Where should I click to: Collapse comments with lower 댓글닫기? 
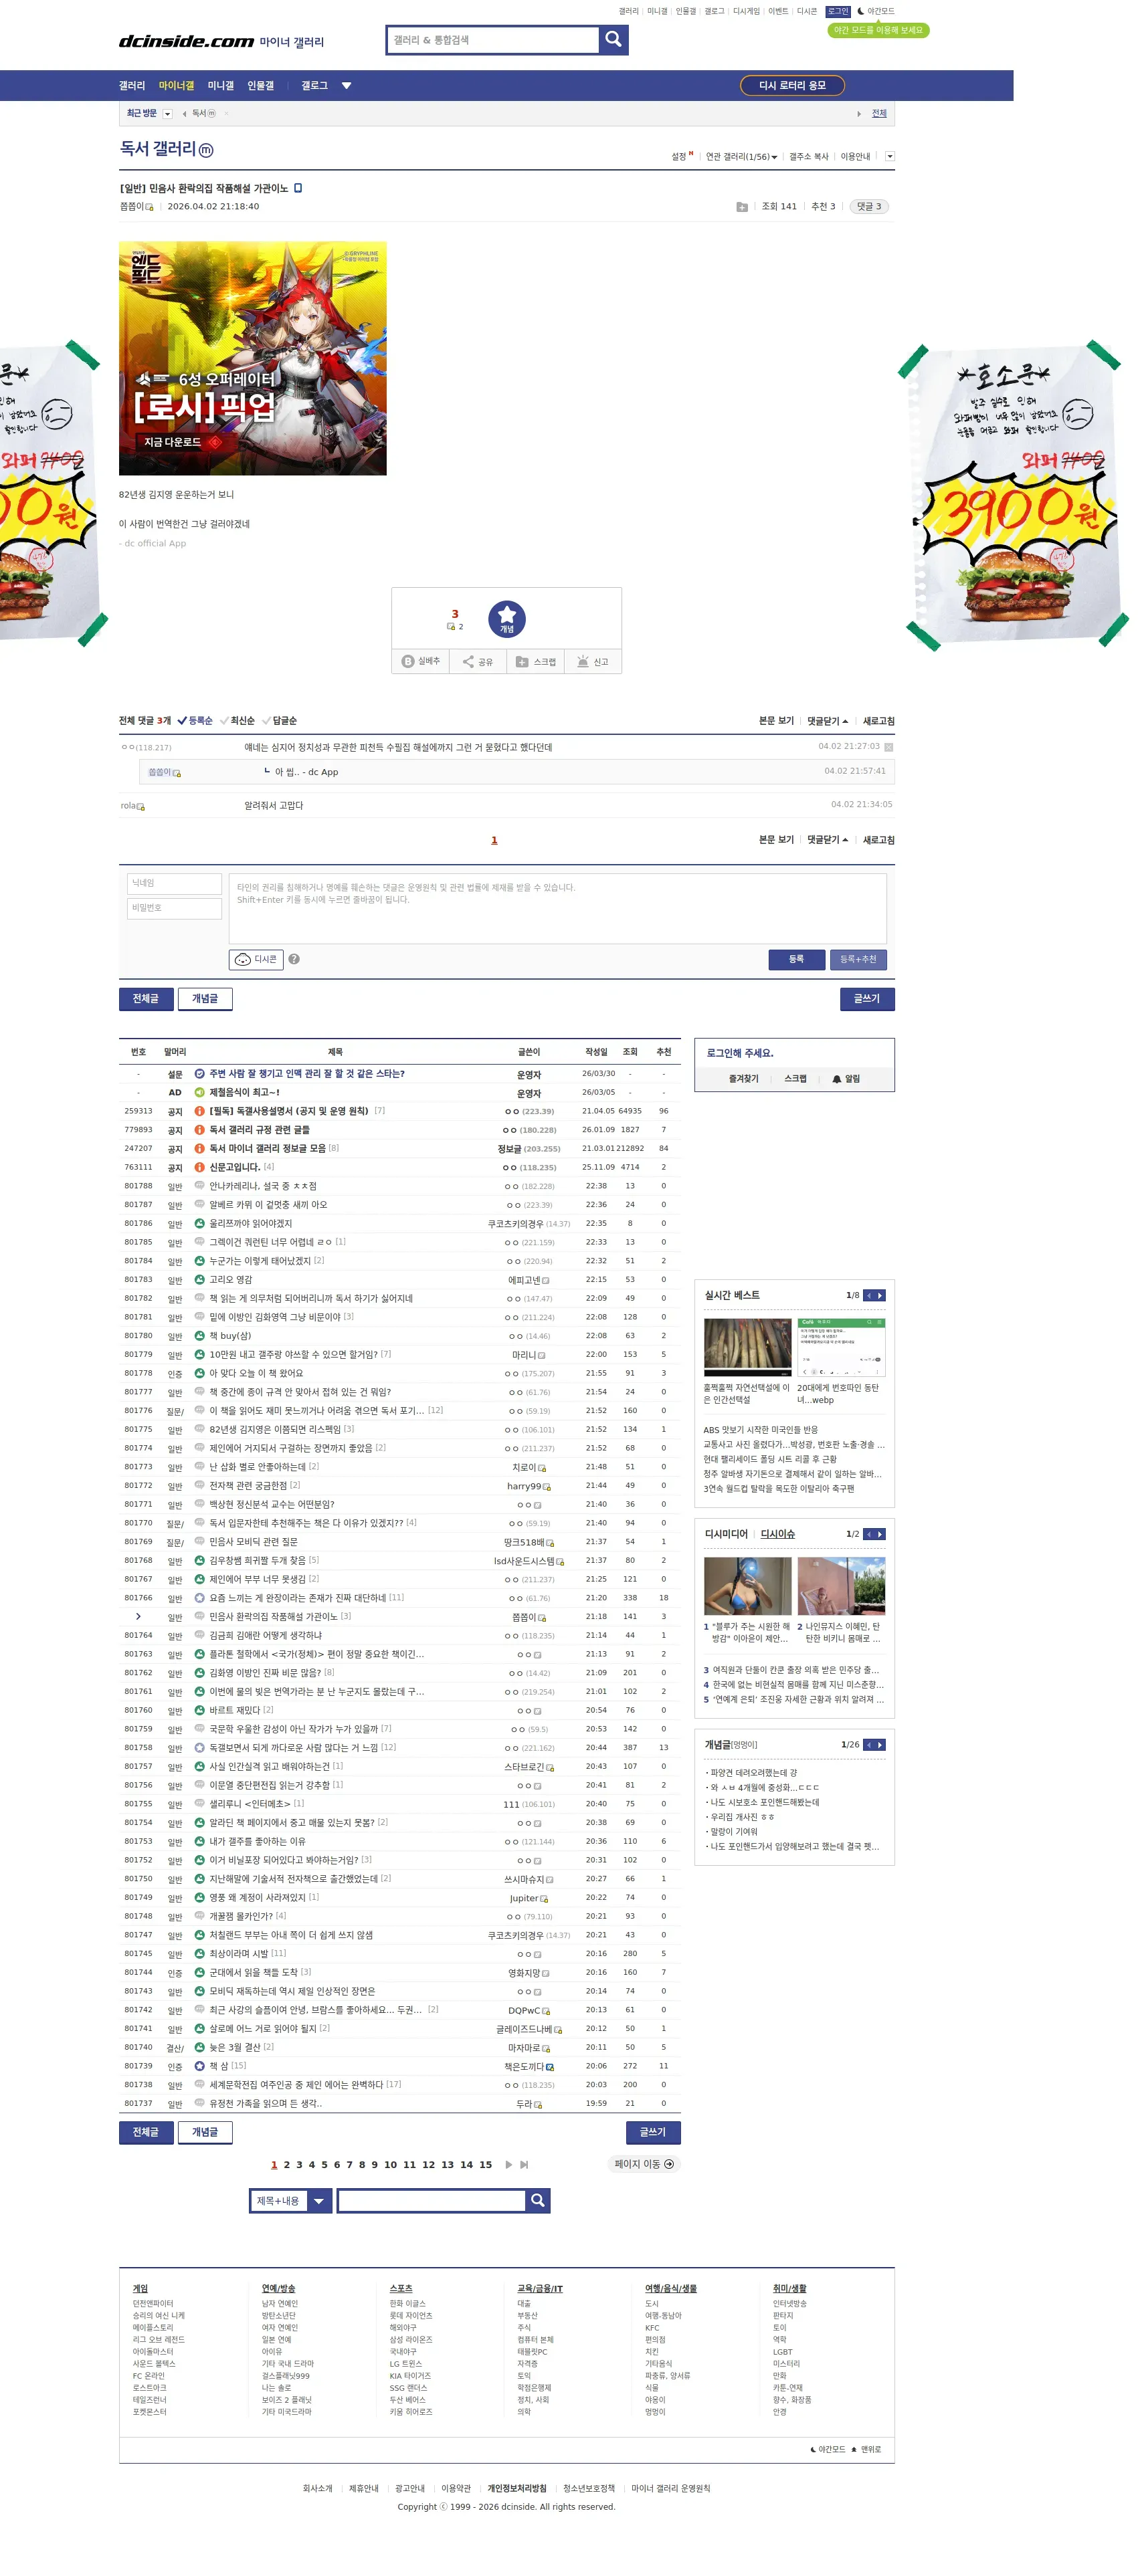click(x=827, y=840)
